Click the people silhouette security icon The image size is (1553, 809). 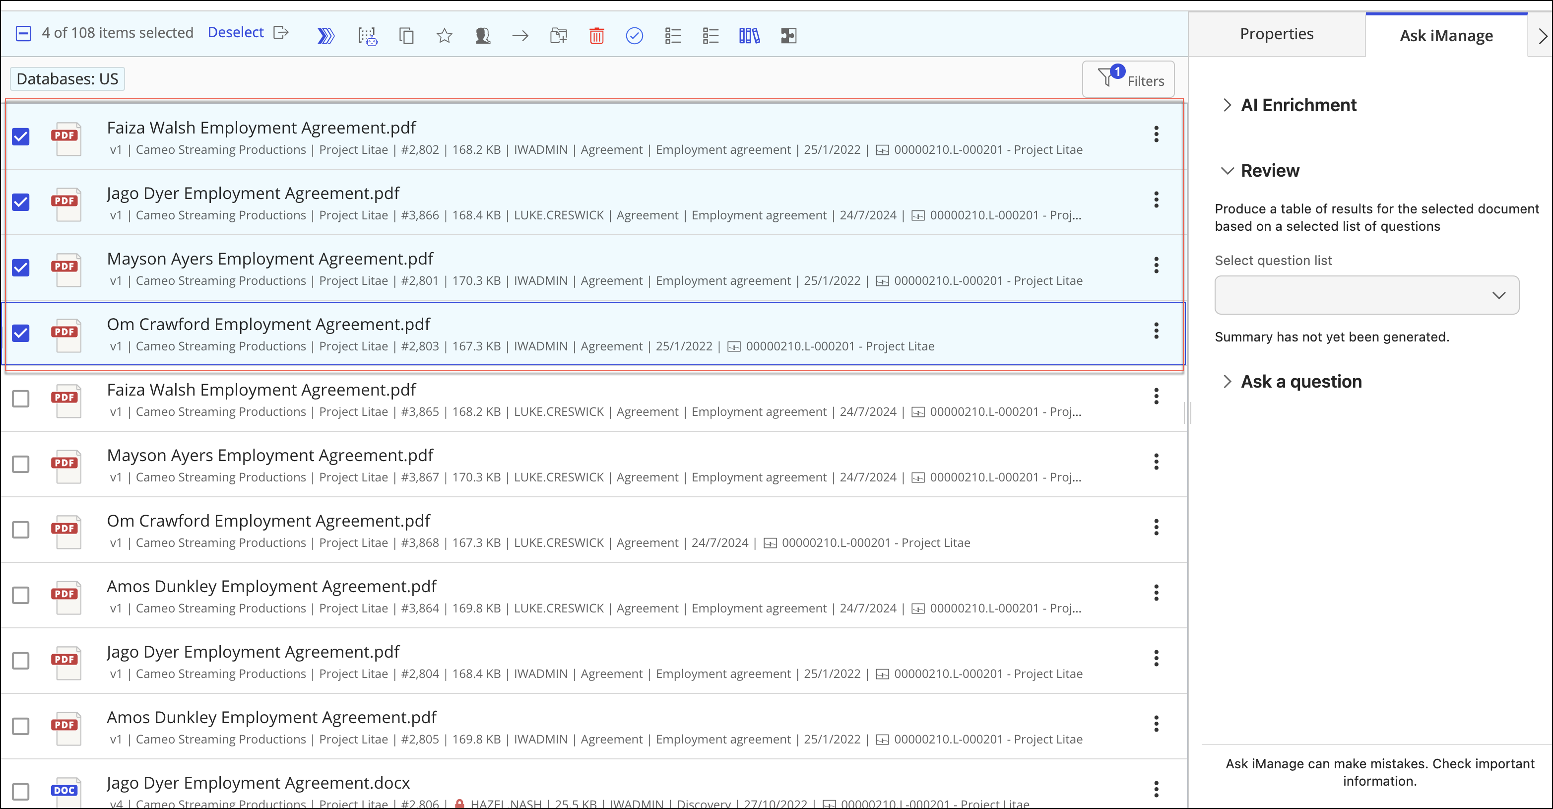482,36
